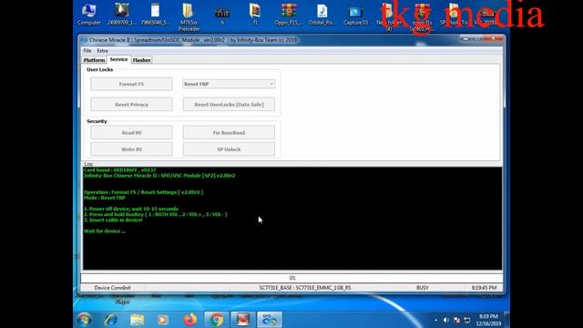Click Reset UserLocks [Data Safe] button
583x328 pixels.
229,105
